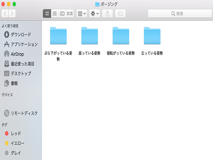Switch to Cover Flow view
213x160 pixels.
pos(70,14)
